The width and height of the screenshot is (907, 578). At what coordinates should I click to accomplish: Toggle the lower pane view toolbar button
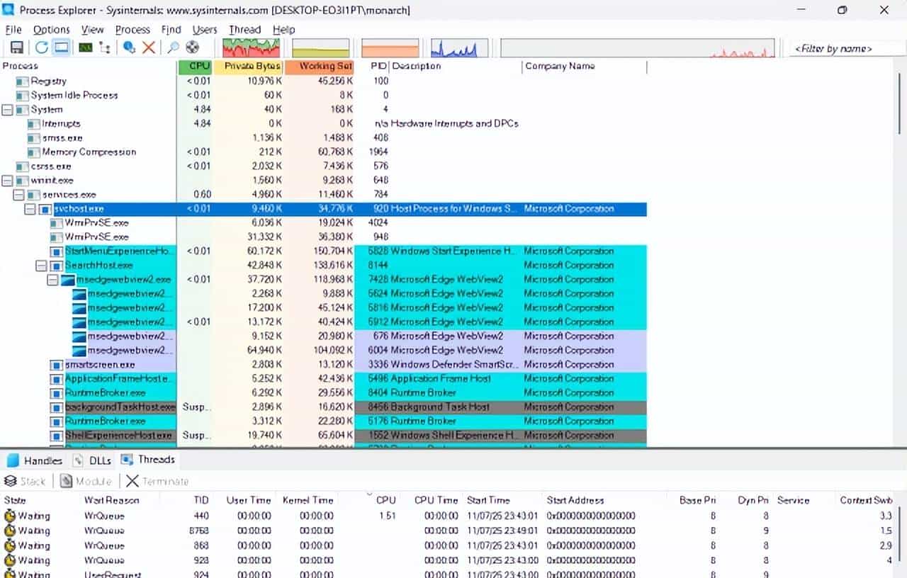(62, 47)
